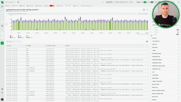This screenshot has height=102, width=181.
Task: Select the Functions tab
Action: point(68,6)
